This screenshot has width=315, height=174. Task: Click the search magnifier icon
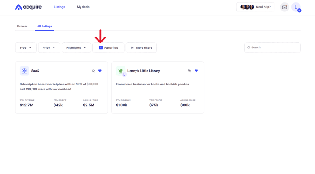point(249,47)
